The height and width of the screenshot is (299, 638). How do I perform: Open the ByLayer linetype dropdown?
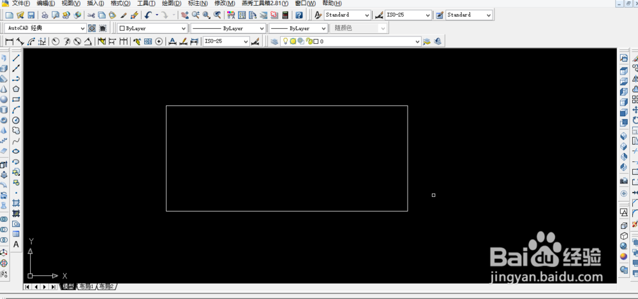(228, 29)
